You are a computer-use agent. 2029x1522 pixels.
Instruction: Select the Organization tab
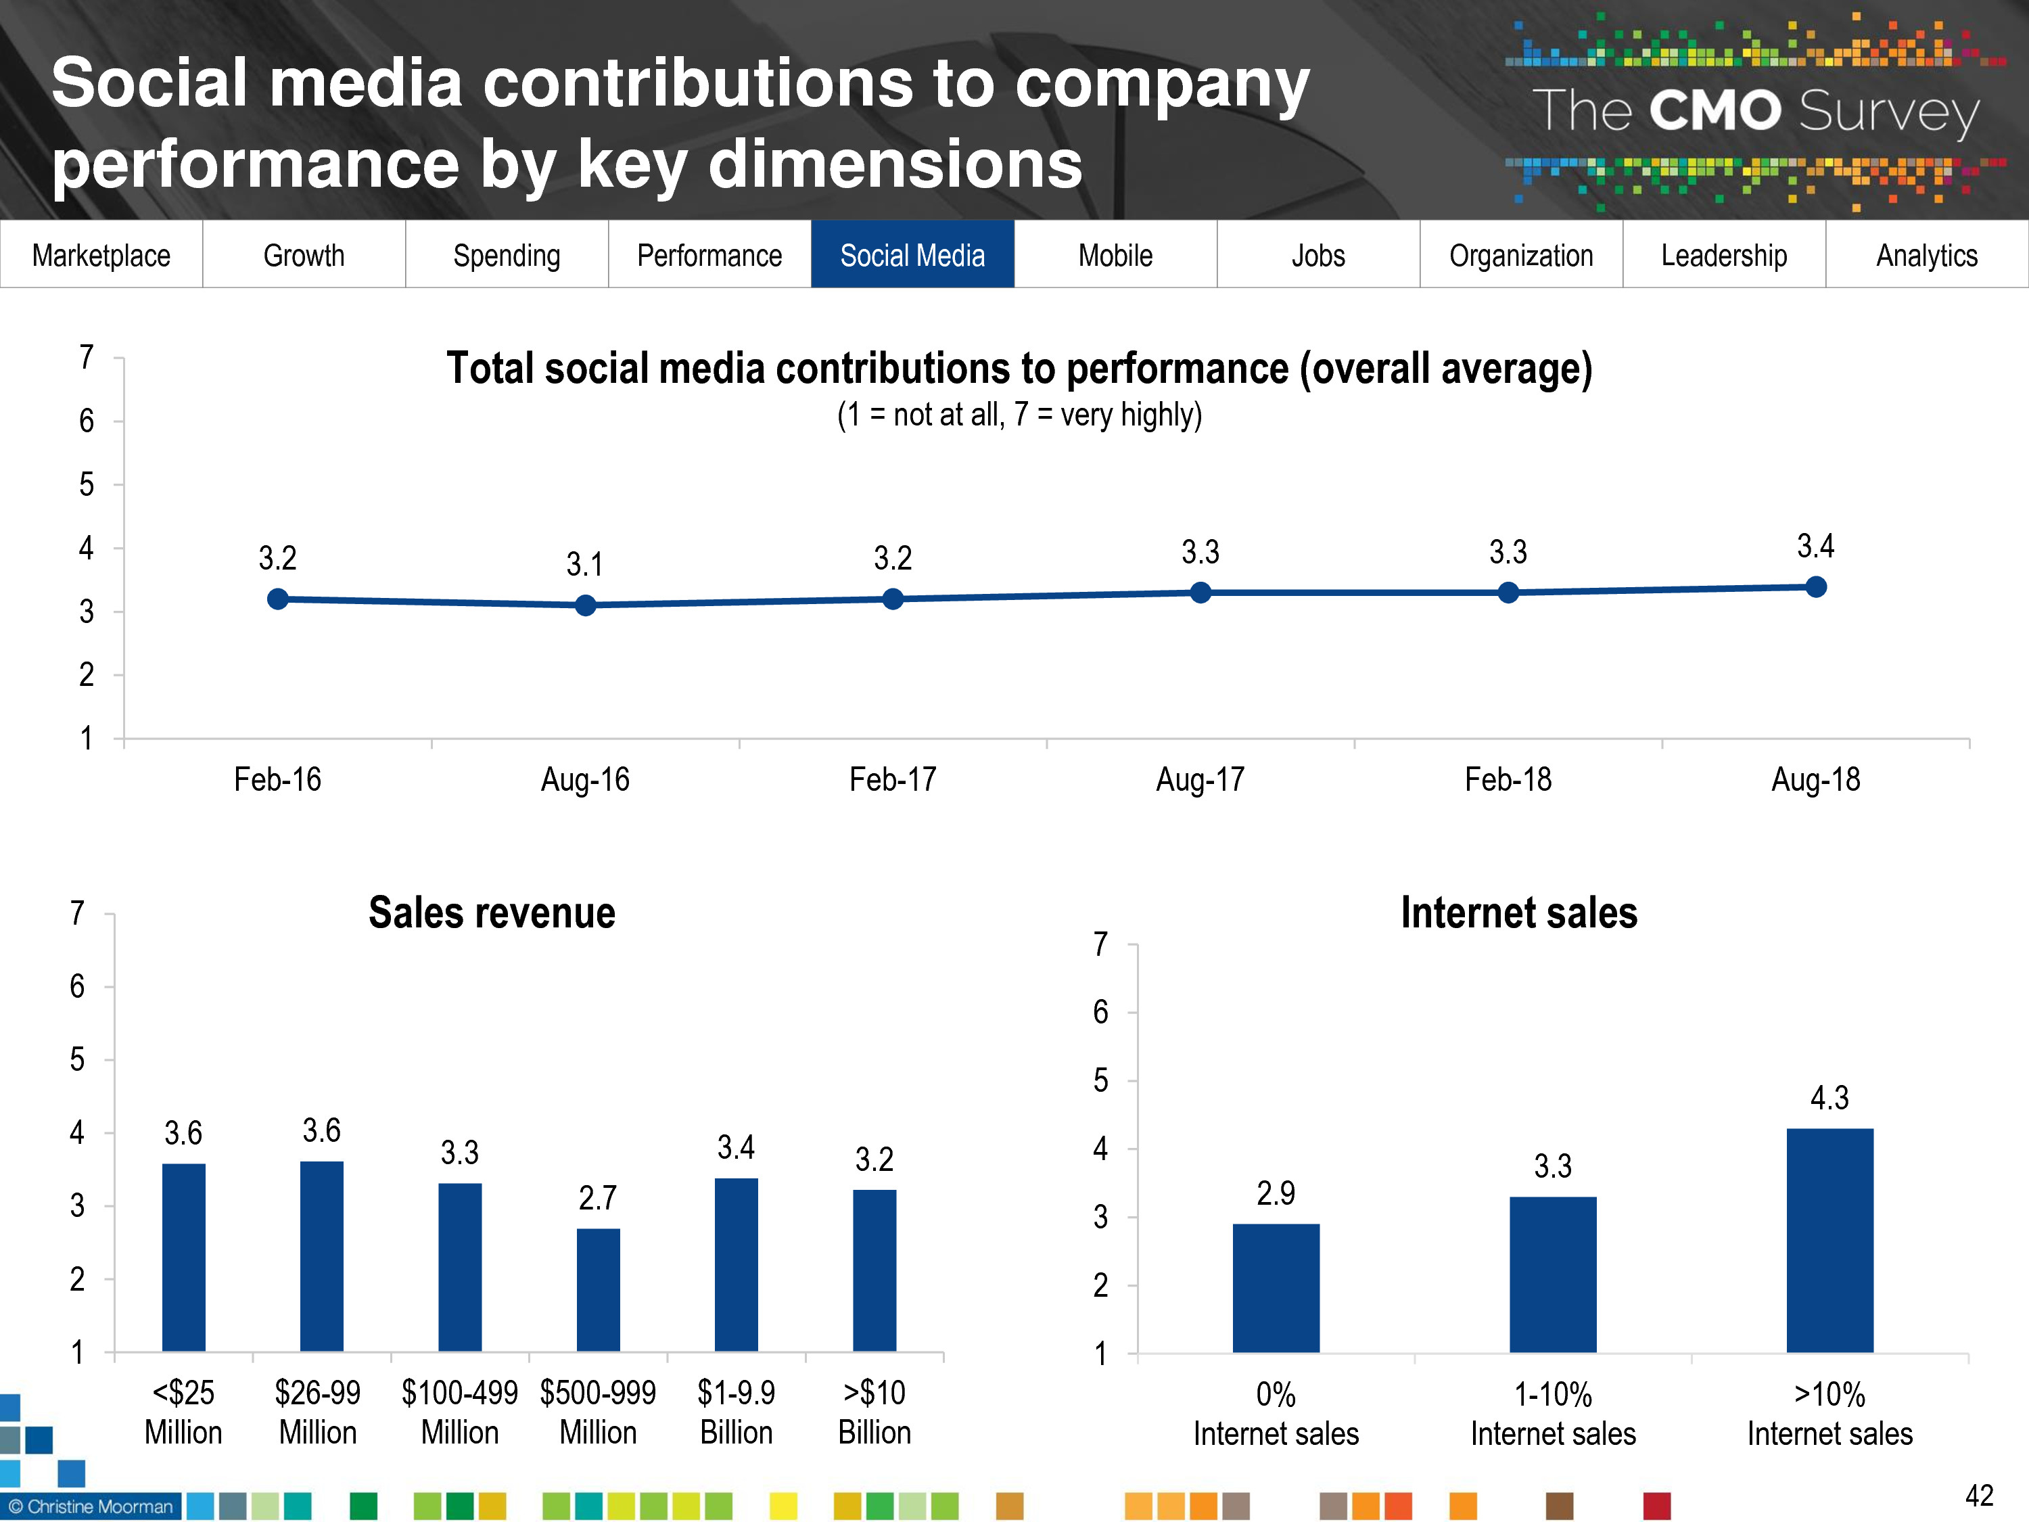pyautogui.click(x=1521, y=254)
